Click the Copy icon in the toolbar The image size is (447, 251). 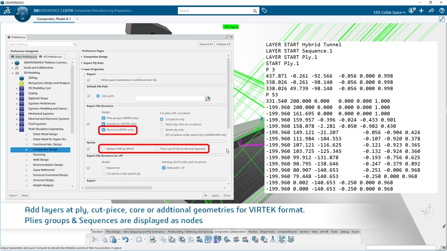click(x=104, y=240)
